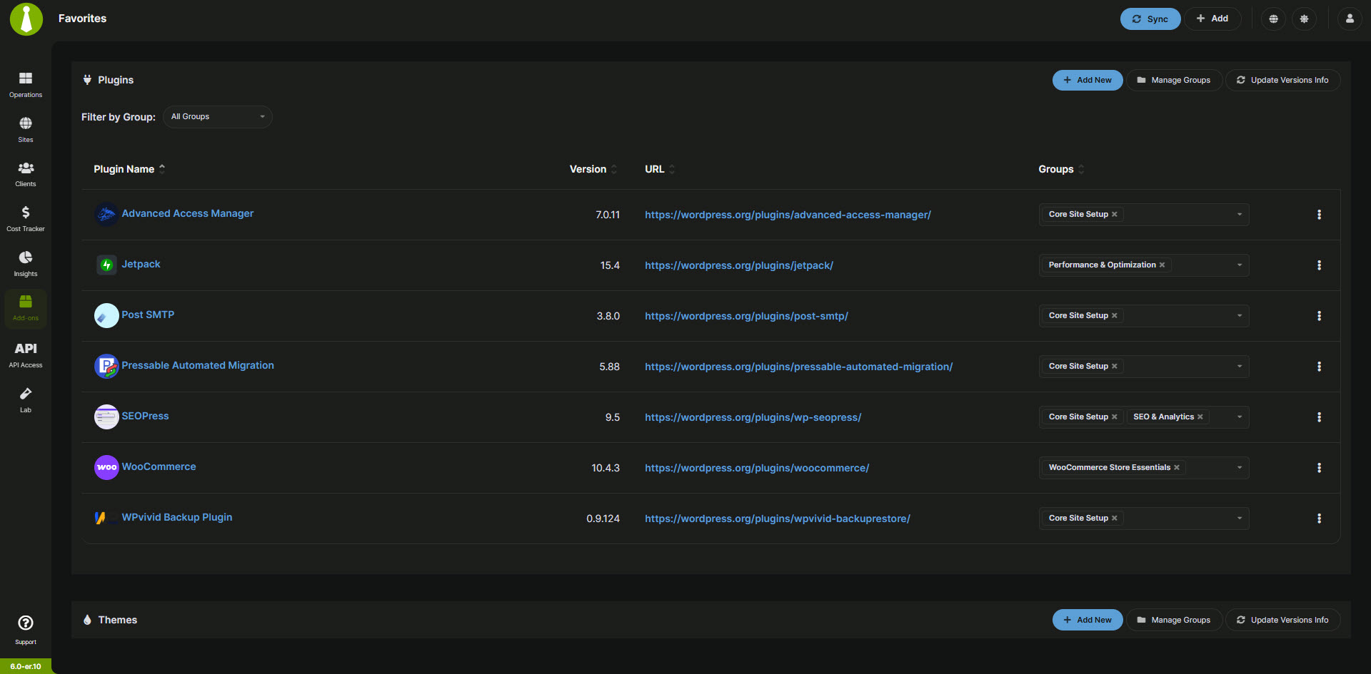Open the Lab sidebar item

26,399
